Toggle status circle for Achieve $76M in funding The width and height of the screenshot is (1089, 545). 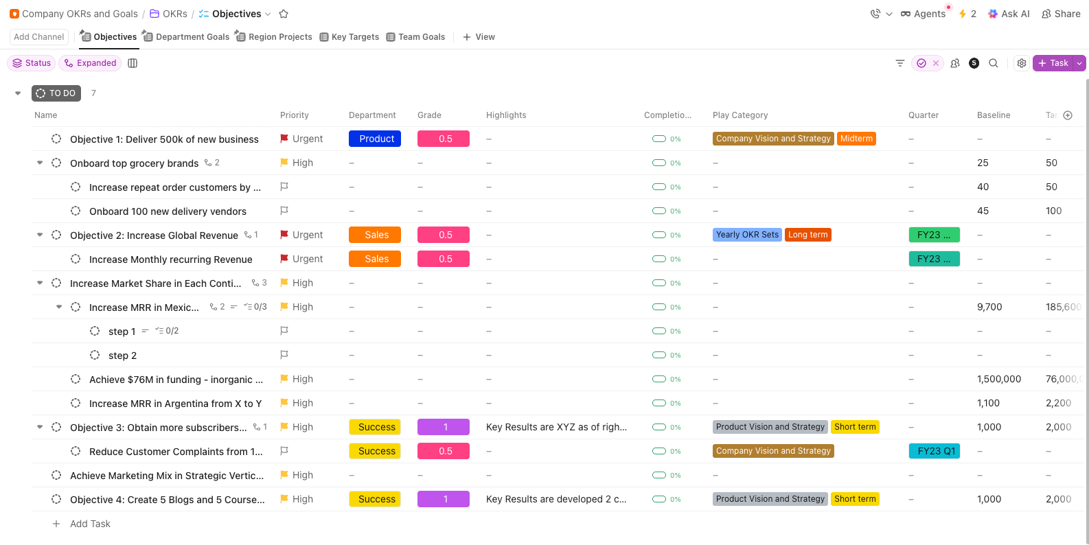[x=76, y=379]
